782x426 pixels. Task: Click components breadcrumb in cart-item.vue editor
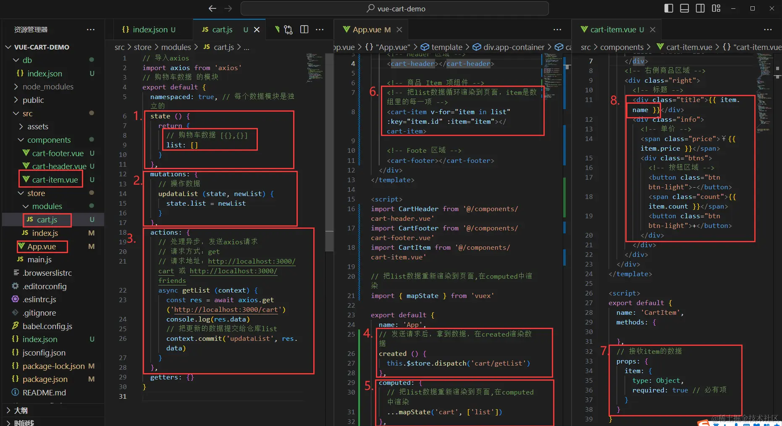622,47
